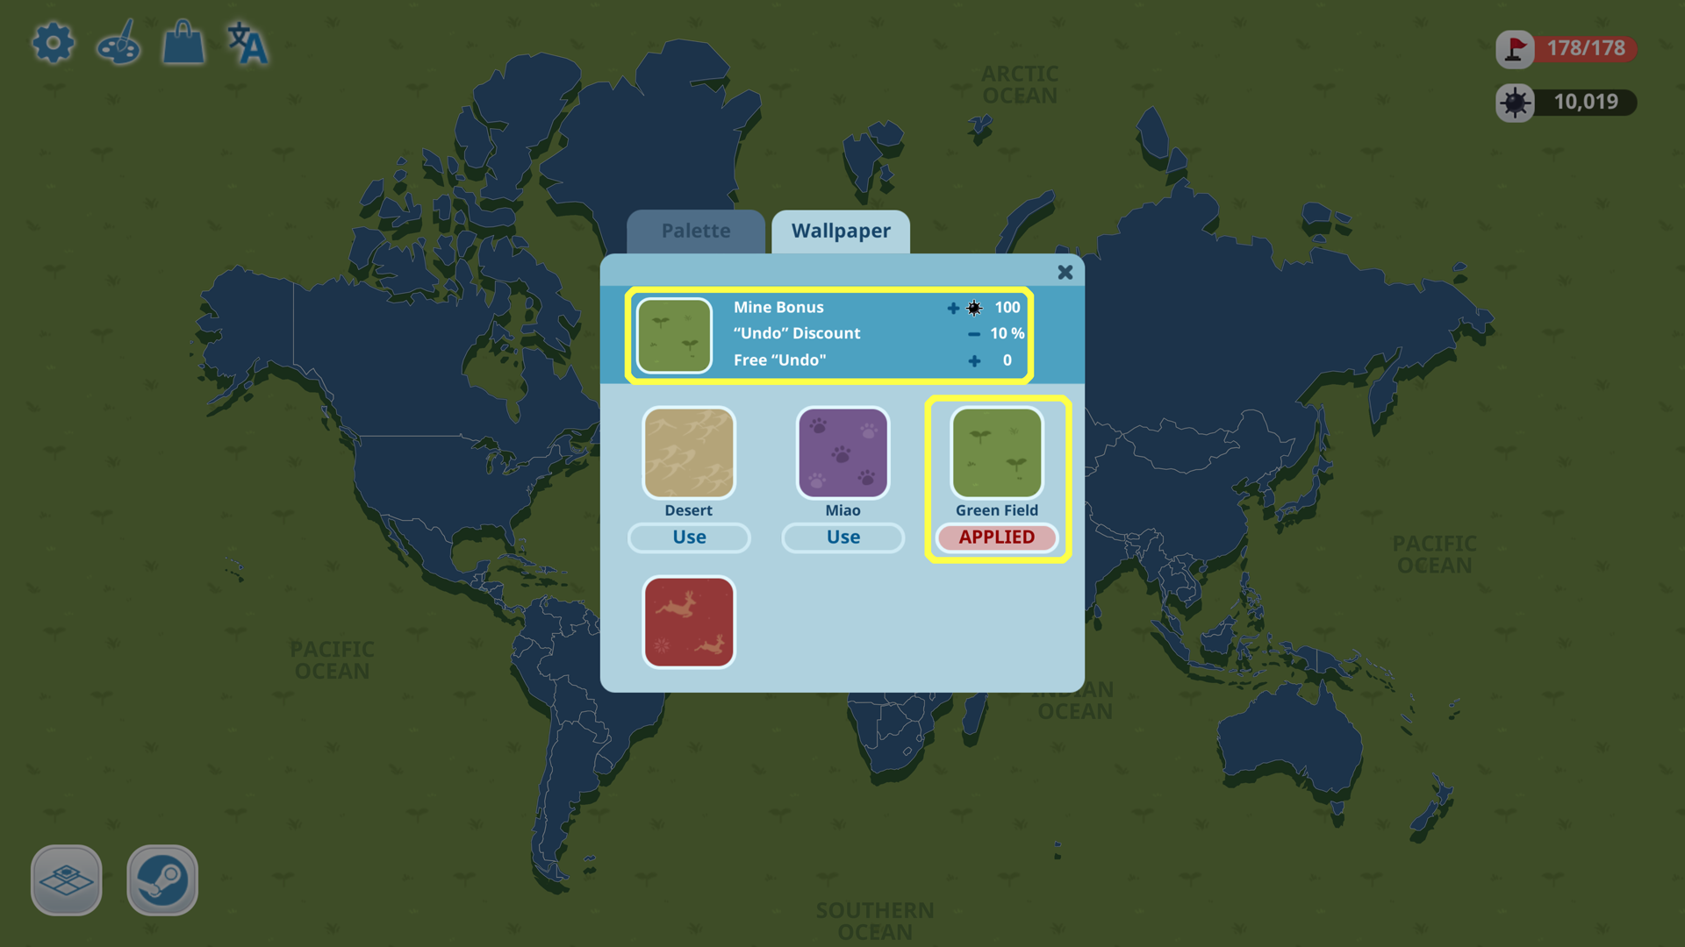Close the wallpaper dialog
1685x947 pixels.
[1065, 273]
